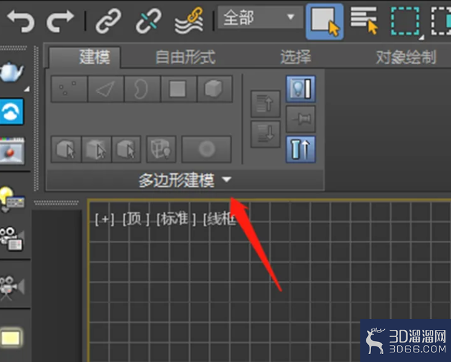Open the [顶] viewport view menu
Screen dimensions: 451x362
(135, 220)
